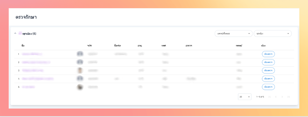Viewport: 308px width, 117px height.
Task: Click the ห้อง column header
Action: [x=263, y=46]
